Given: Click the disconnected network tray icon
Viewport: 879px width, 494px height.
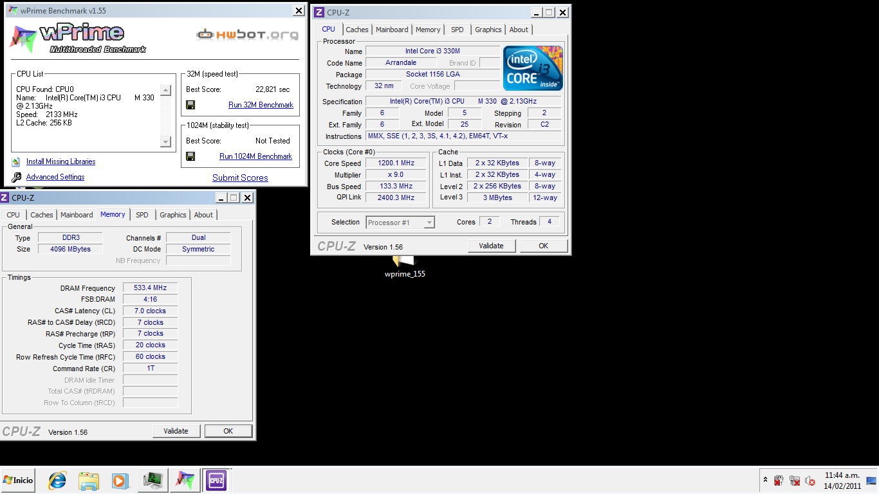Looking at the screenshot, I should point(795,480).
